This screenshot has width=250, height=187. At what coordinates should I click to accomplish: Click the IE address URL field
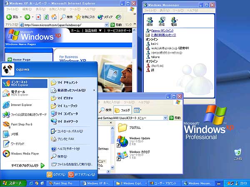pyautogui.click(x=64, y=25)
